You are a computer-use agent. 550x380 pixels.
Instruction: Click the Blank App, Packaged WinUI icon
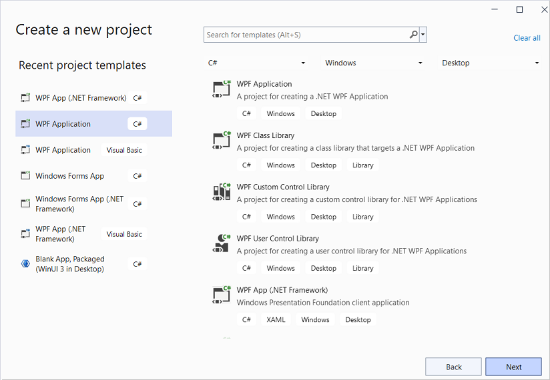pos(25,264)
